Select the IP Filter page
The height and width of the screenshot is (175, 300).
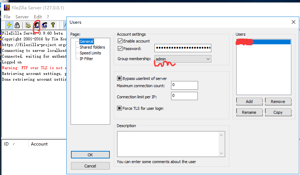(86, 59)
